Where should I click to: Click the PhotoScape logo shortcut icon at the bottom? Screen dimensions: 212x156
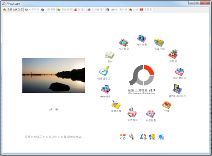(x=143, y=137)
